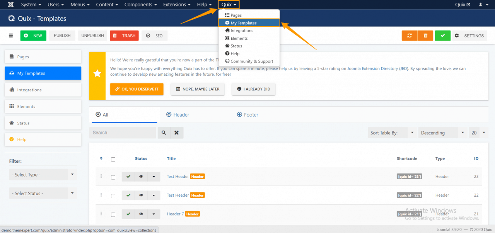Image resolution: width=495 pixels, height=233 pixels.
Task: Click the drag handle of Header 7 row
Action: coord(101,213)
